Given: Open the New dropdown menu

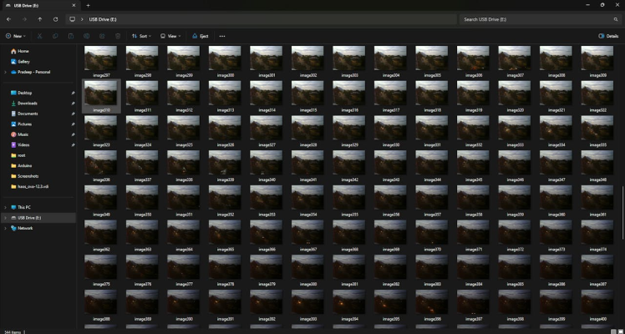Looking at the screenshot, I should coord(16,36).
